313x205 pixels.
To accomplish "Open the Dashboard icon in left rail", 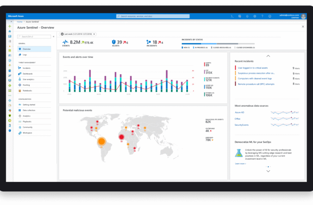I will pyautogui.click(x=9, y=36).
